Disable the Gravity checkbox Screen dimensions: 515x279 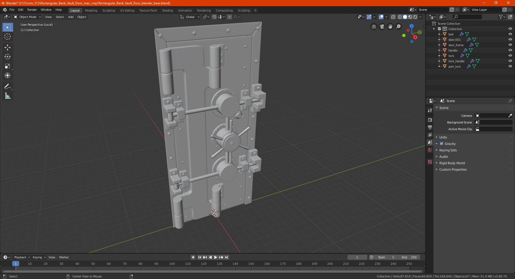tap(442, 144)
